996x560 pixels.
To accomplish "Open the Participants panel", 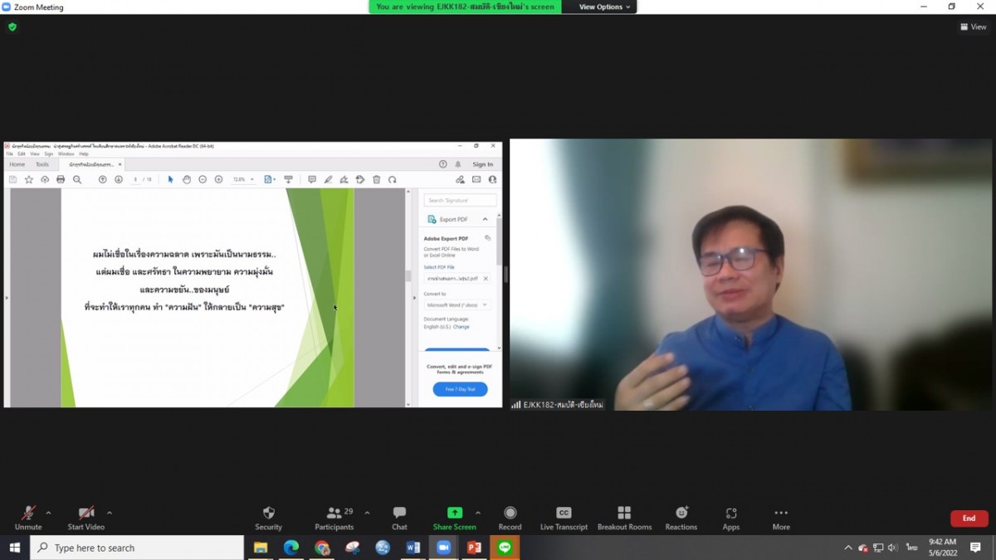I will [334, 518].
